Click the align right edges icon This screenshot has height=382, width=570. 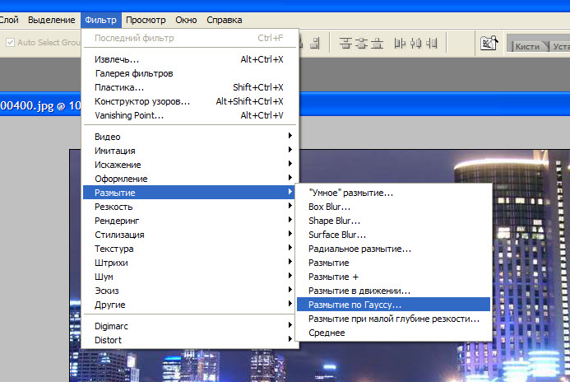click(315, 44)
